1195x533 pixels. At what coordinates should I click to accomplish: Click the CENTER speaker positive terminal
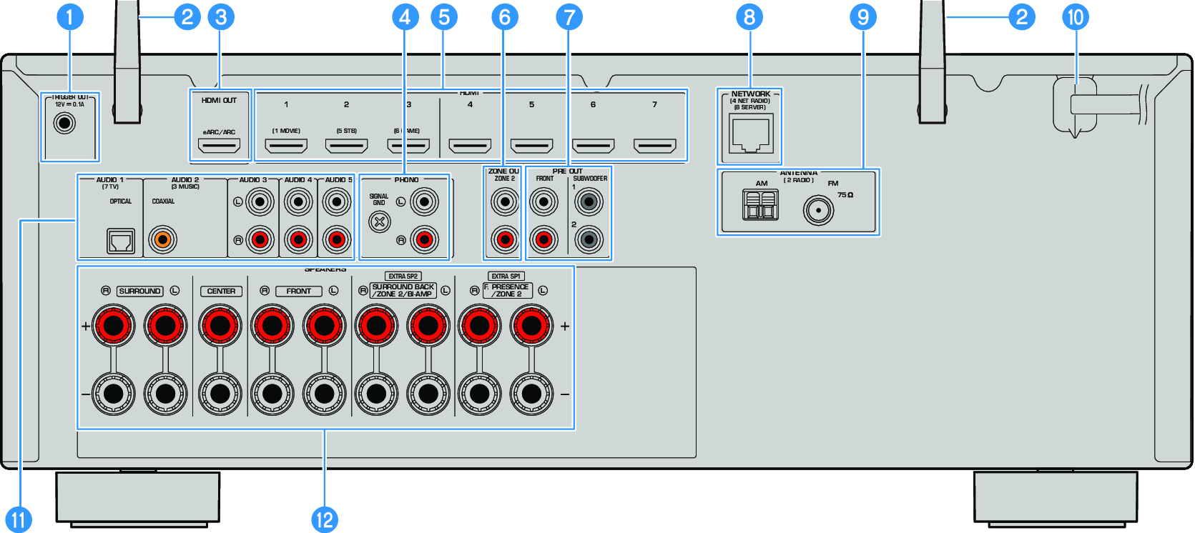[220, 326]
